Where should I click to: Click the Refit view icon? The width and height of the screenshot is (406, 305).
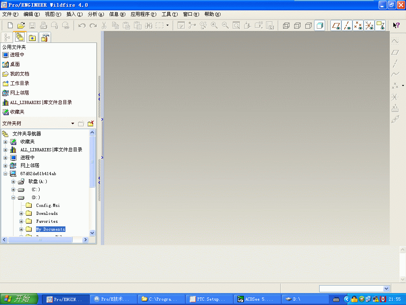click(x=236, y=25)
